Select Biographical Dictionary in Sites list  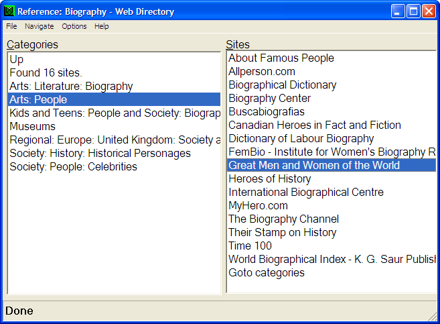pyautogui.click(x=283, y=85)
